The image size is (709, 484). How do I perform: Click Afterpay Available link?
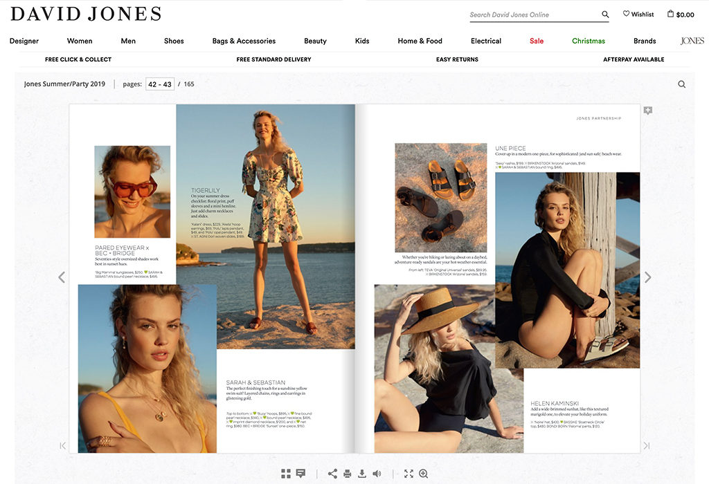634,59
